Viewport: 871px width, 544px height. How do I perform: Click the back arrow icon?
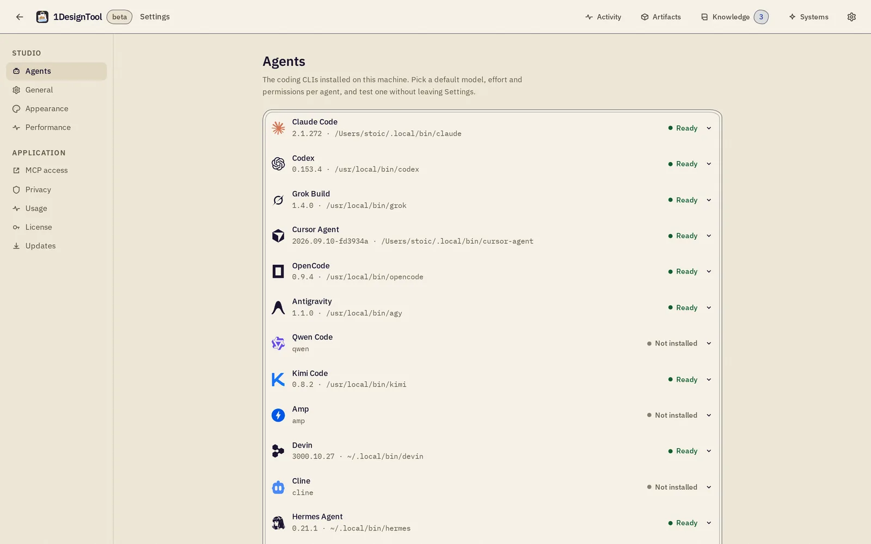point(20,17)
